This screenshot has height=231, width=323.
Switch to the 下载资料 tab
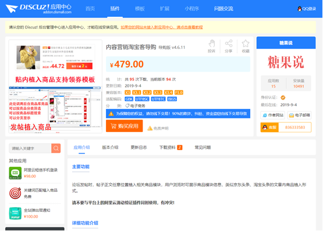171,148
